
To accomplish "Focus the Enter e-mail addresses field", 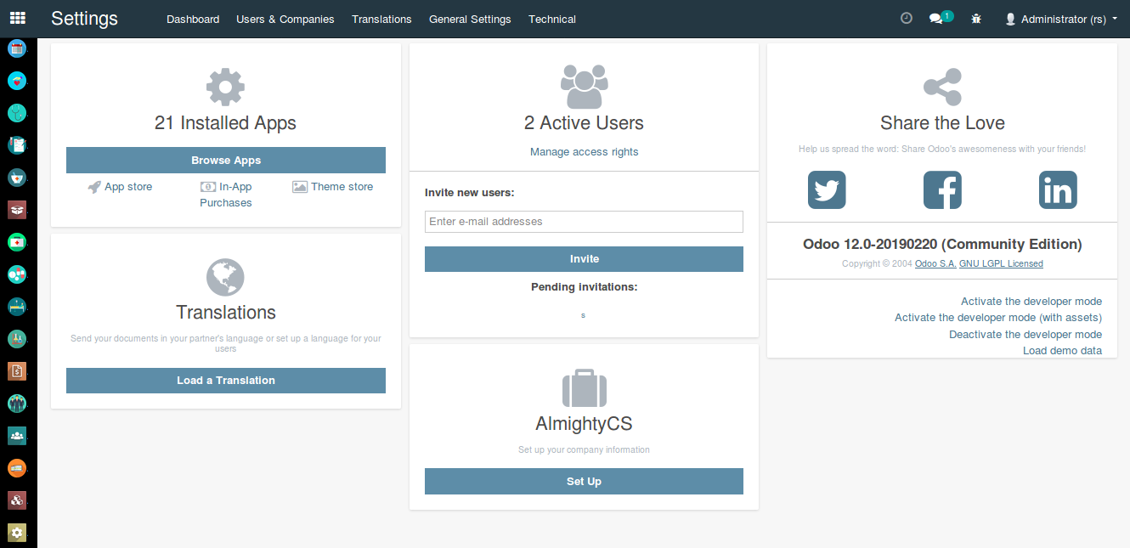I will coord(584,222).
